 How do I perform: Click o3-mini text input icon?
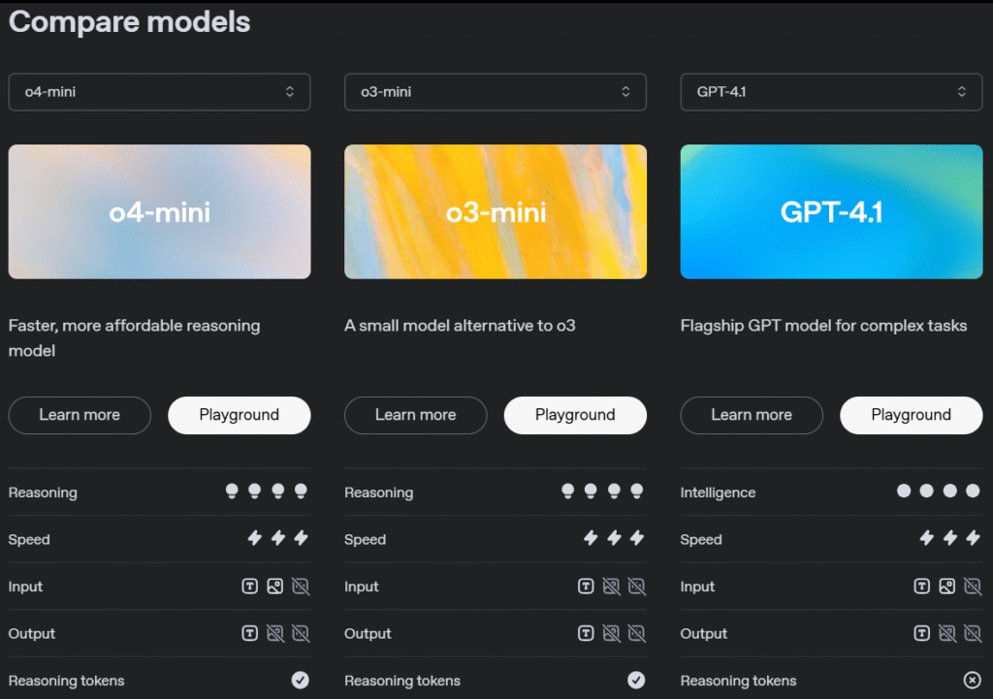point(586,587)
